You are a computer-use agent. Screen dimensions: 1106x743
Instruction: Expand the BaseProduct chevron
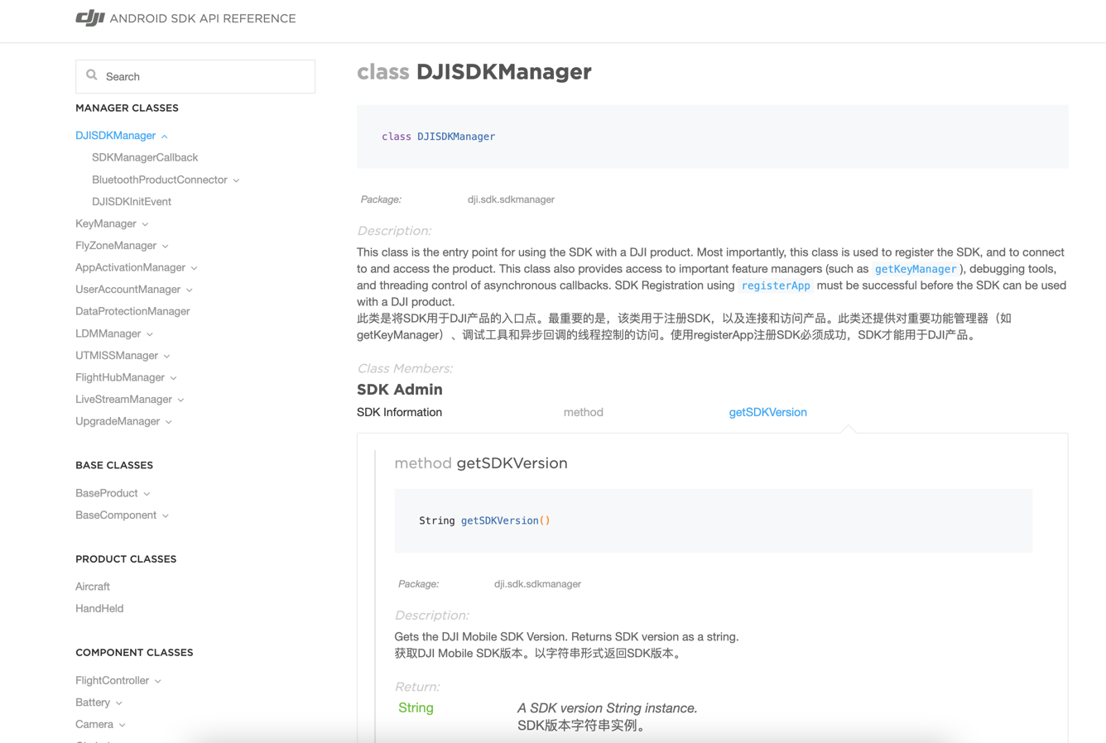(x=147, y=494)
